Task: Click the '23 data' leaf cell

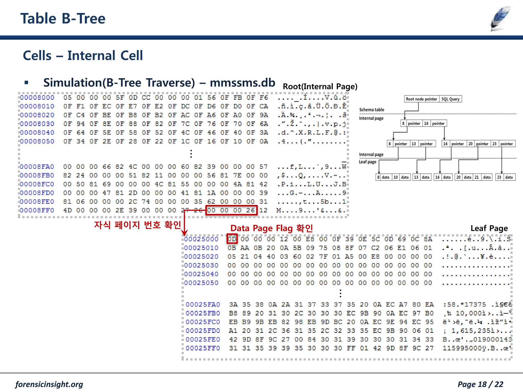Action: [x=505, y=177]
